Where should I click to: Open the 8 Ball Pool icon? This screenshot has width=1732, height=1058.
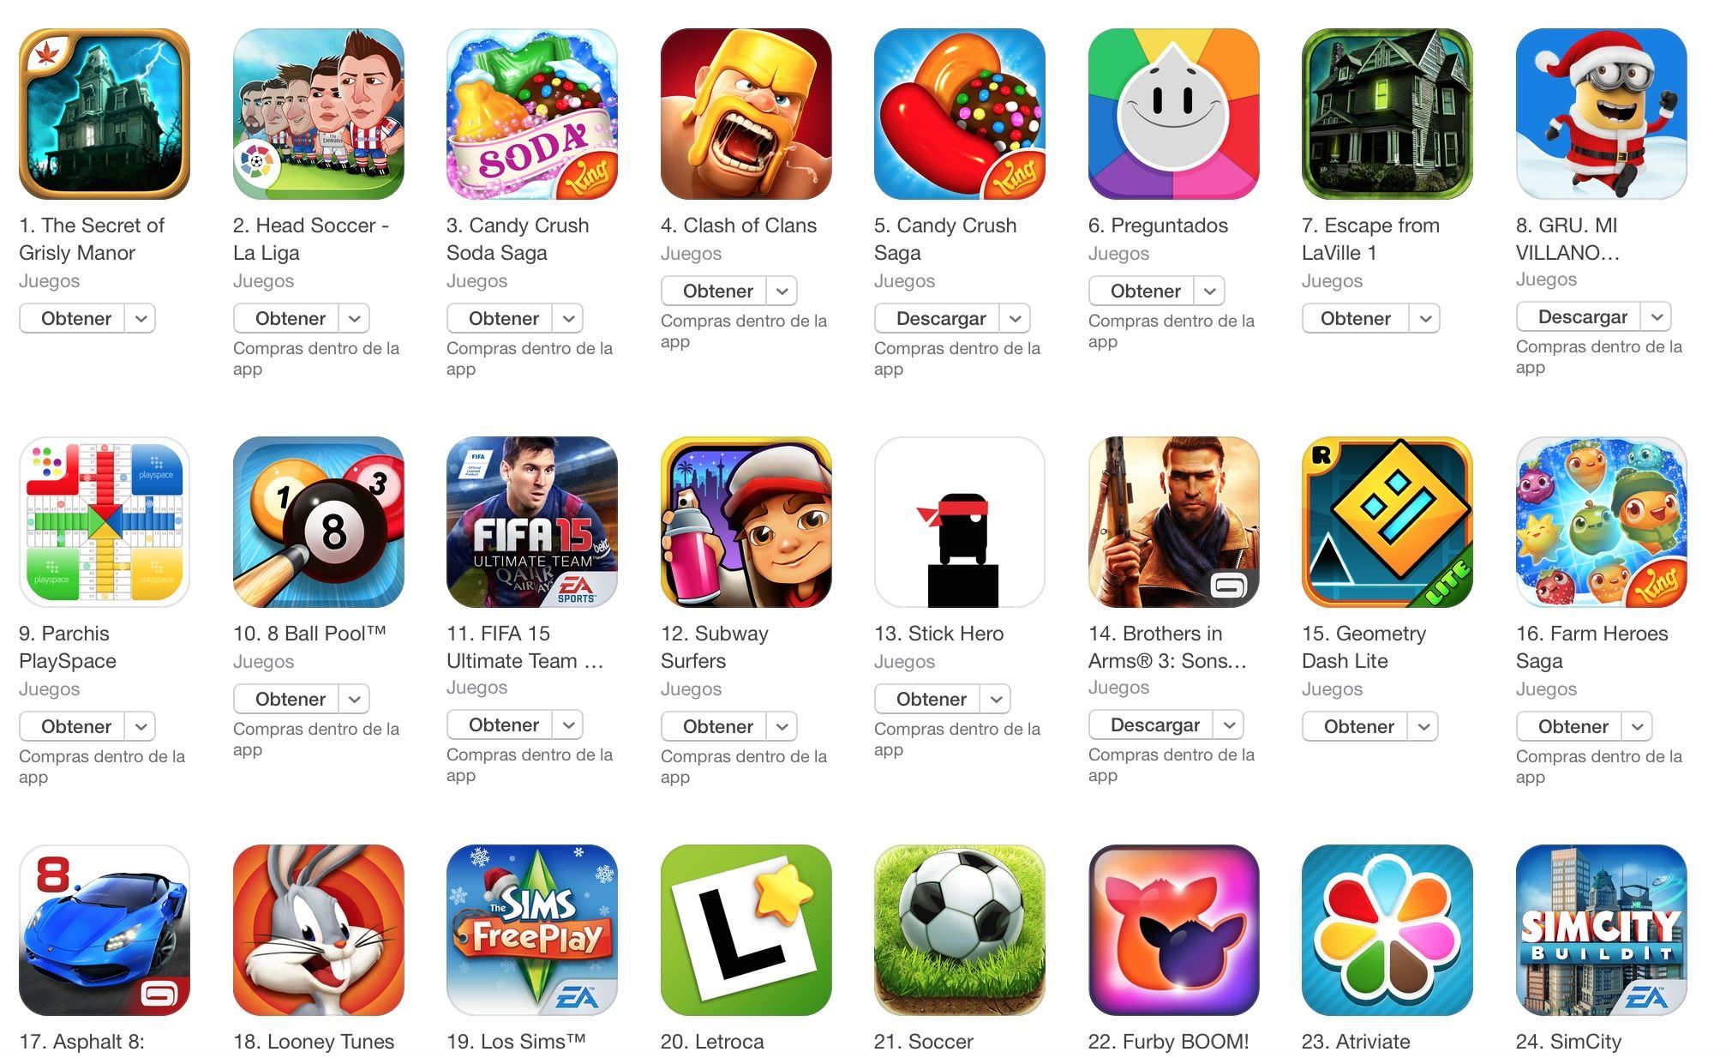(x=318, y=522)
